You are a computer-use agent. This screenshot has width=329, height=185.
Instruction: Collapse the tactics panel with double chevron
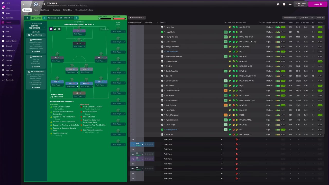coord(27,18)
